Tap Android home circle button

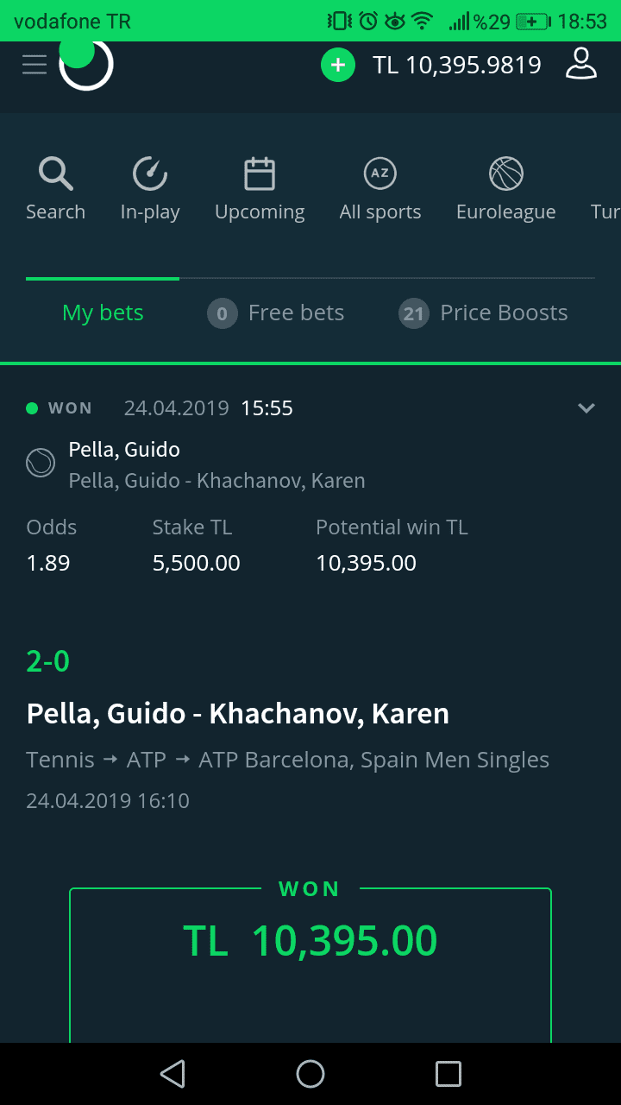coord(310,1074)
